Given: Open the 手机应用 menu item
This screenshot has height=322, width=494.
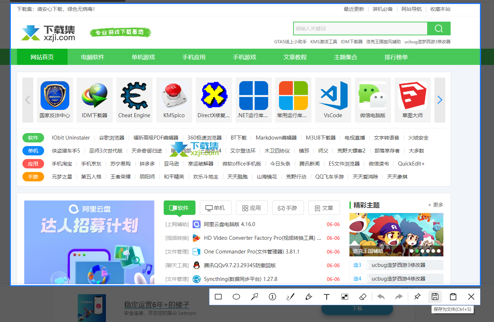Looking at the screenshot, I should pos(194,57).
